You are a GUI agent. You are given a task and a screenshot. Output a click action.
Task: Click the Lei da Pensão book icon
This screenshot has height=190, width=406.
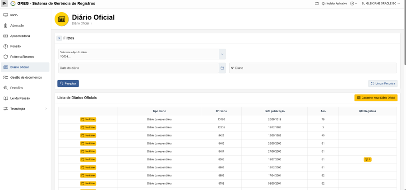click(5, 98)
